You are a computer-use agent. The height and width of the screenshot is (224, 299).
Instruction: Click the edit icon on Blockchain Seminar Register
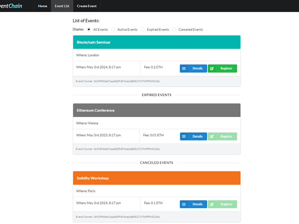click(x=212, y=68)
